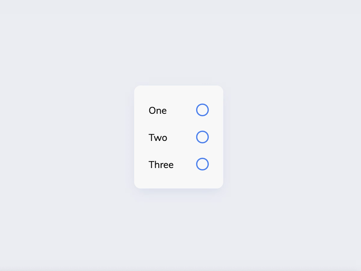Enable the blue circle beside One
The image size is (361, 271).
tap(202, 110)
